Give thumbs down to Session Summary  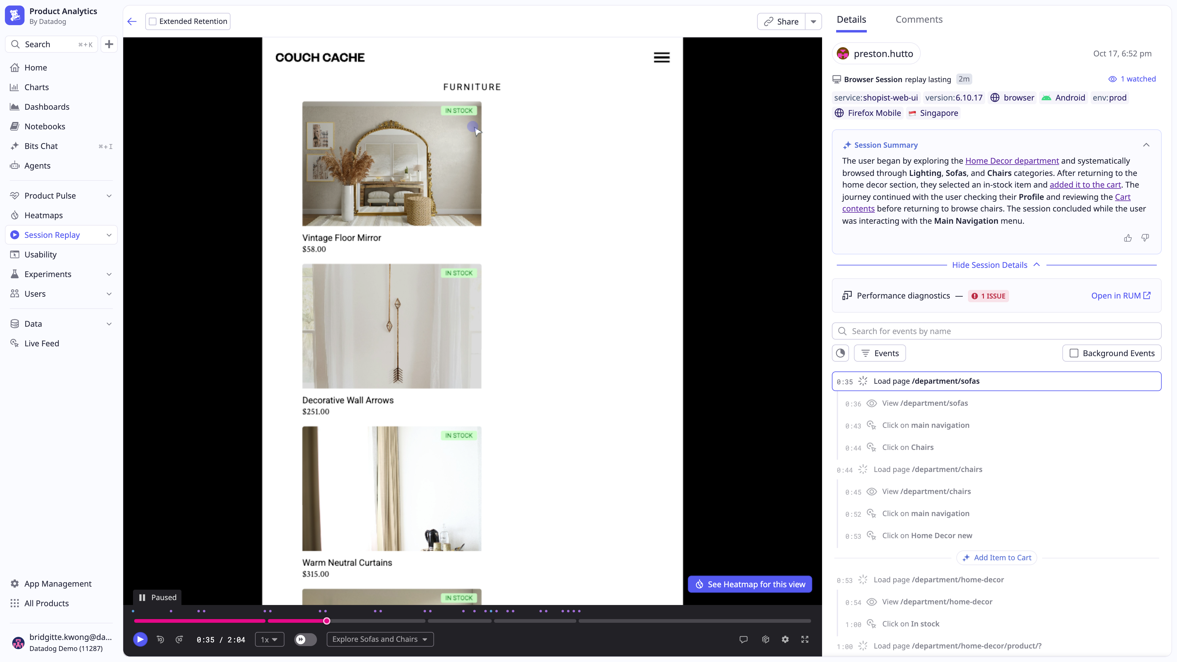click(1145, 238)
